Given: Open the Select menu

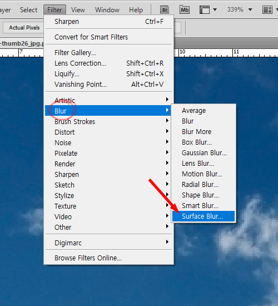Looking at the screenshot, I should pos(28,10).
